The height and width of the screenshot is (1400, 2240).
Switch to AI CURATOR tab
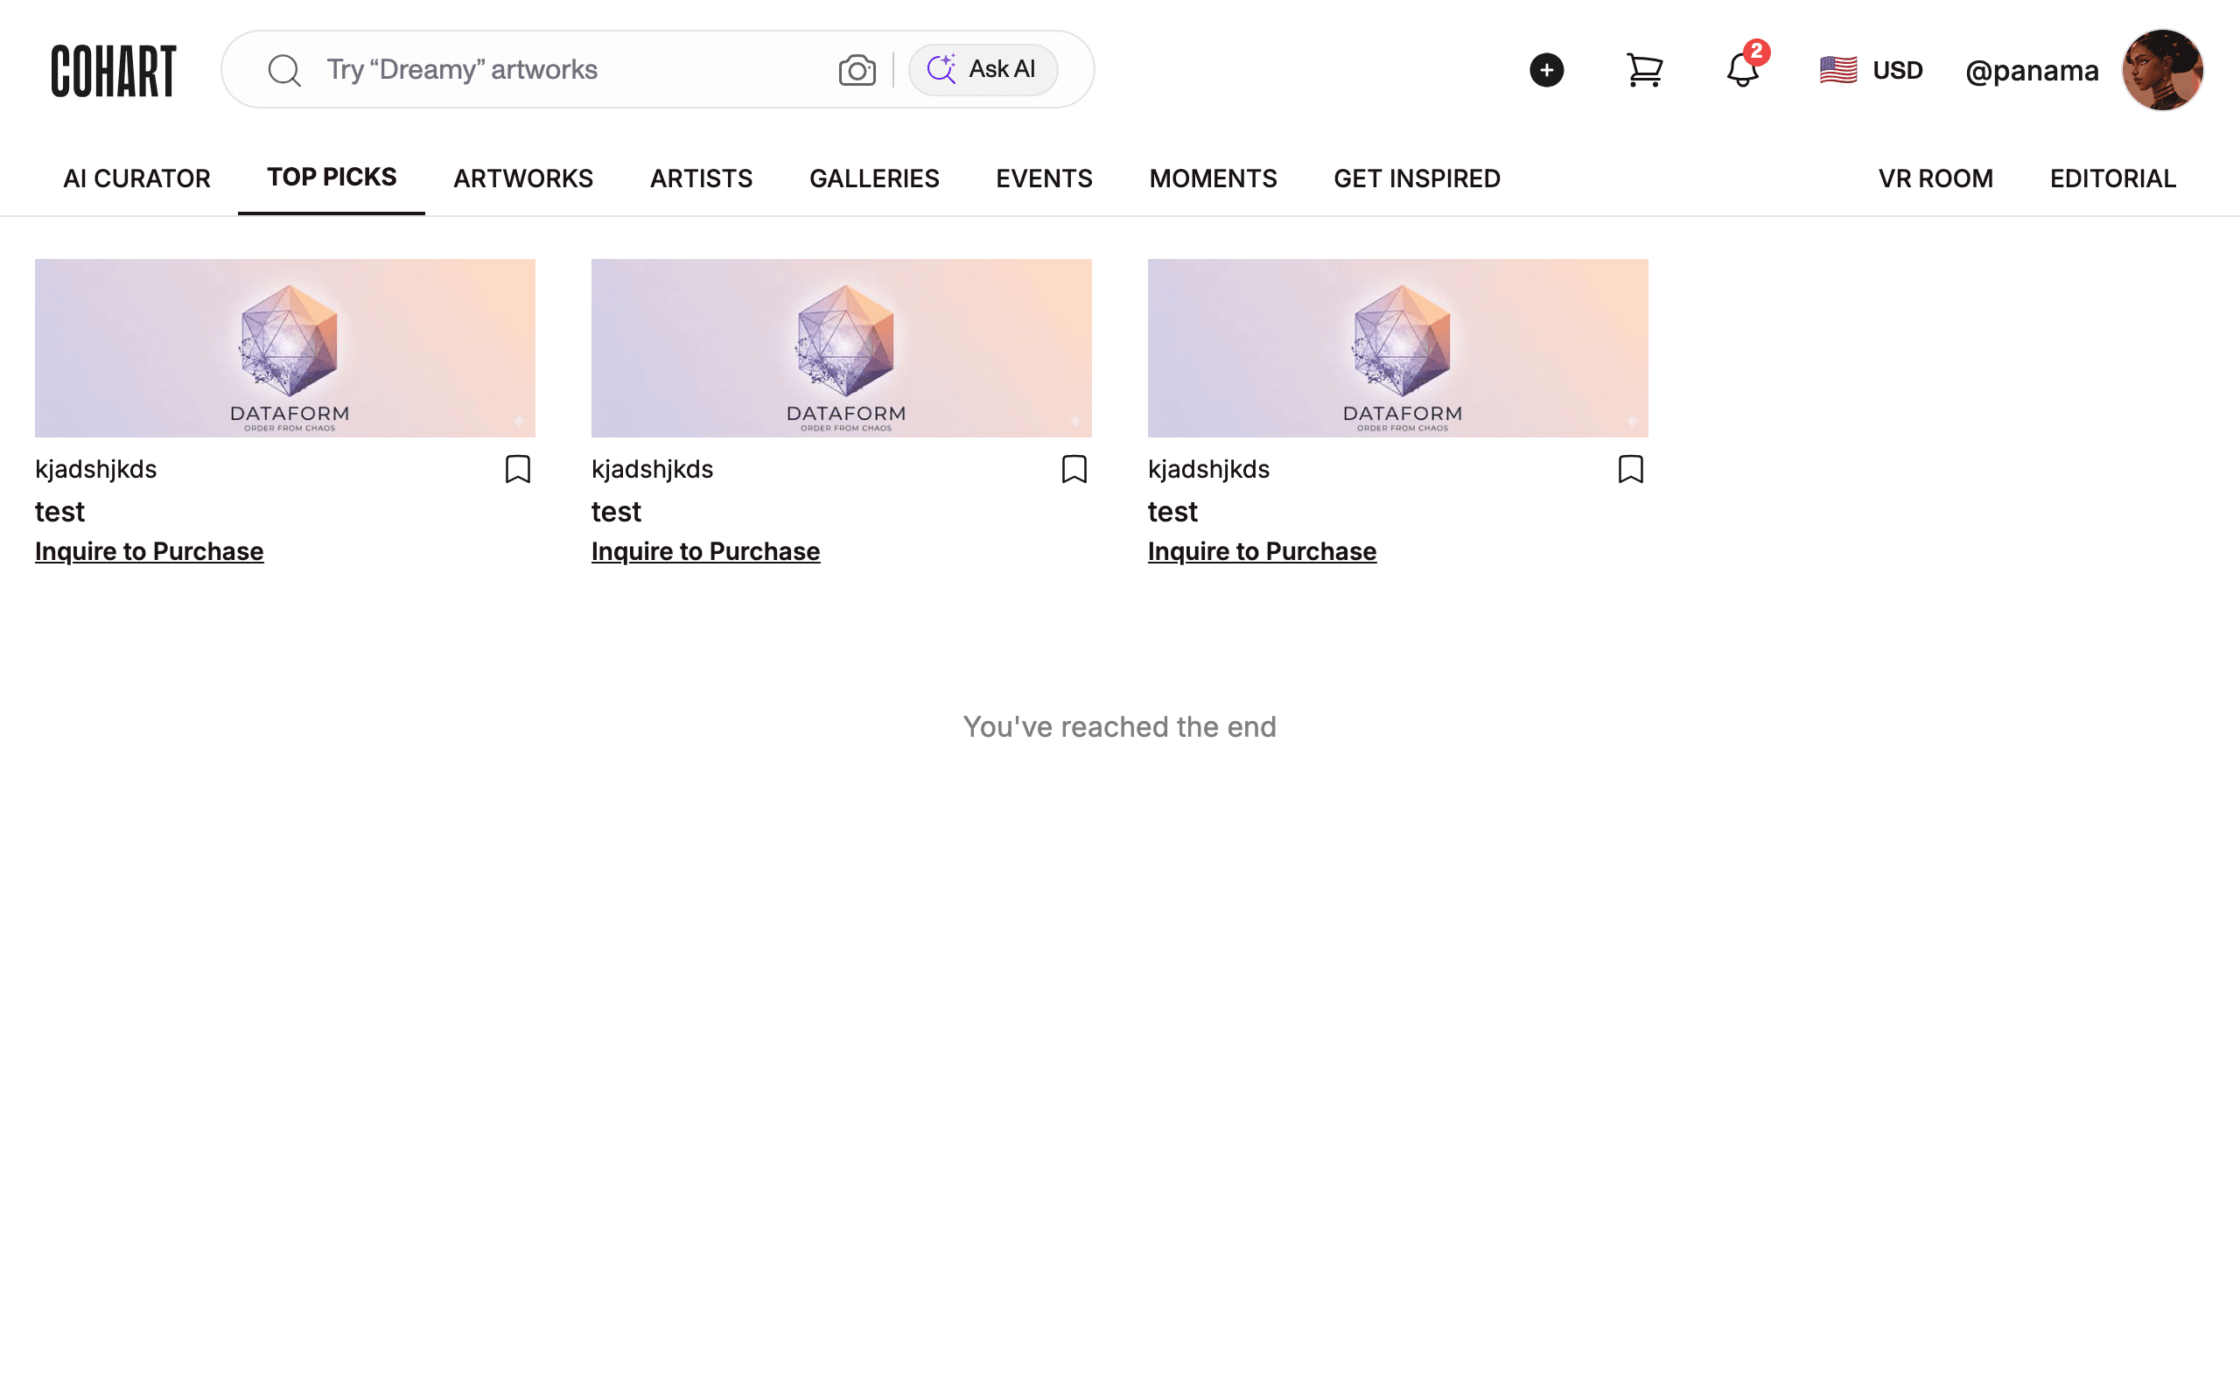point(136,178)
